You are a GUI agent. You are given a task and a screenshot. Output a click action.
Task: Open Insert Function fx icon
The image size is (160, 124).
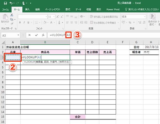coord(43,35)
